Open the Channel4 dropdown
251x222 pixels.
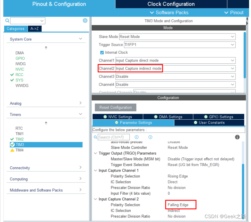(x=175, y=85)
